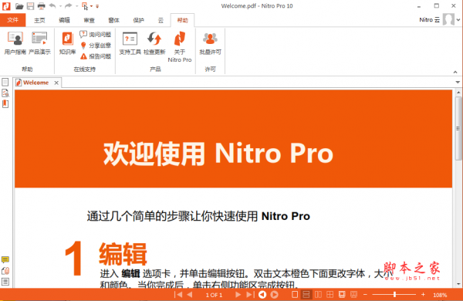463x301 pixels.
Task: Open the 知识库 knowledge base
Action: (68, 43)
